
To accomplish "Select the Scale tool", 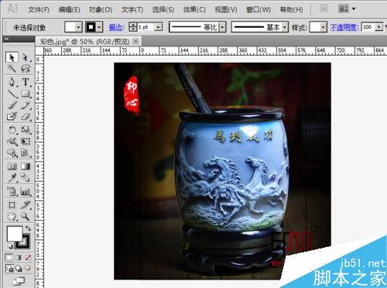I will tap(26, 129).
